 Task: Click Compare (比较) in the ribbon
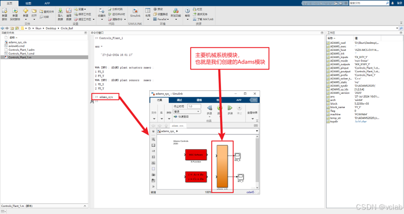[x=44, y=17]
